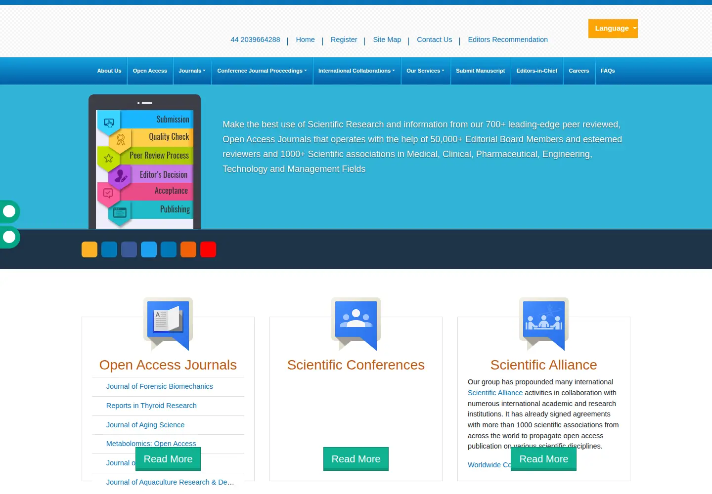
Task: Click the Scientific Conferences people icon
Action: [356, 324]
